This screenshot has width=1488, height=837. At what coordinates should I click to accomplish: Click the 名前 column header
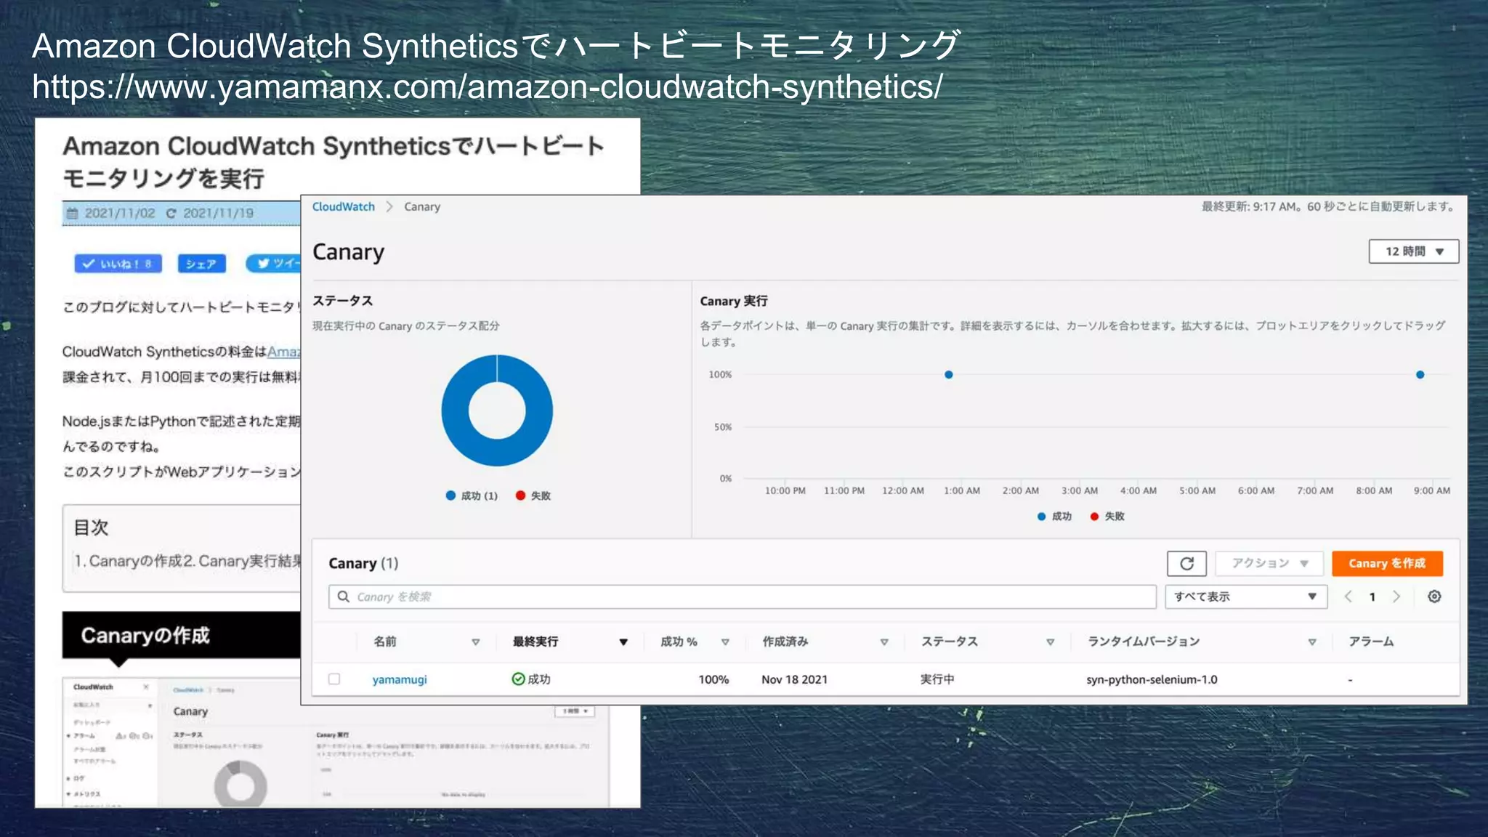click(385, 642)
